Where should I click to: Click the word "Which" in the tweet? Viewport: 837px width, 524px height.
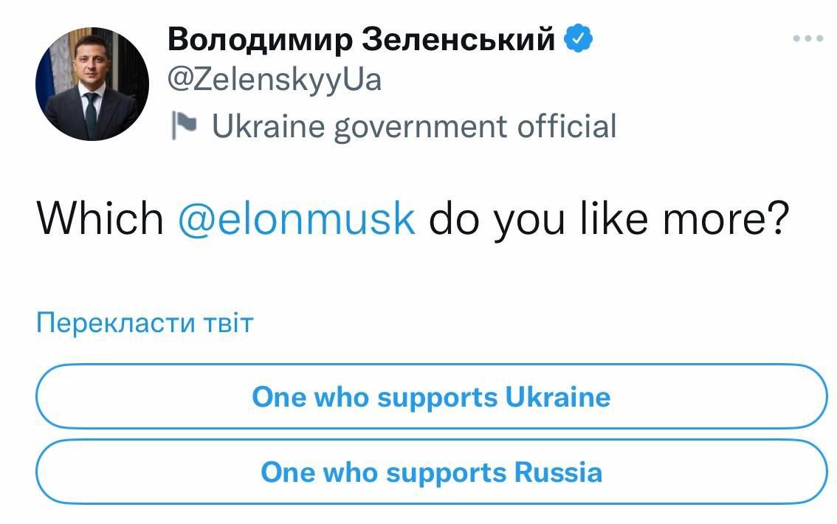click(100, 219)
